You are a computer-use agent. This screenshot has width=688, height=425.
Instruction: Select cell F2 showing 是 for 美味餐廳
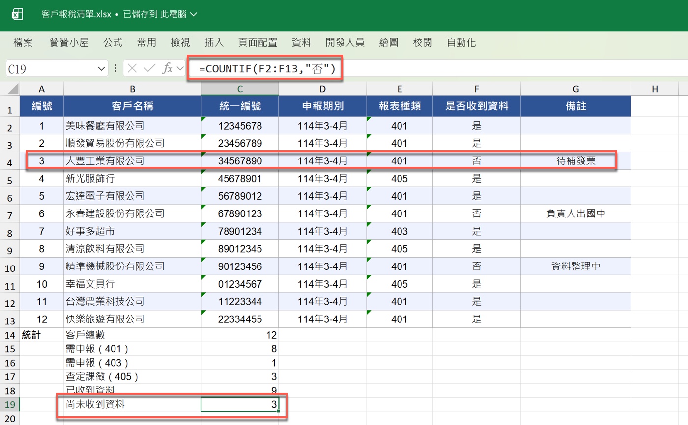point(476,124)
